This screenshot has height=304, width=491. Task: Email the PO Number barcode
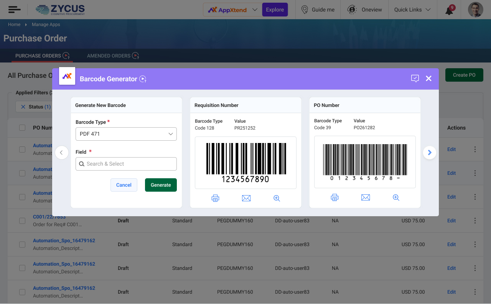point(366,197)
